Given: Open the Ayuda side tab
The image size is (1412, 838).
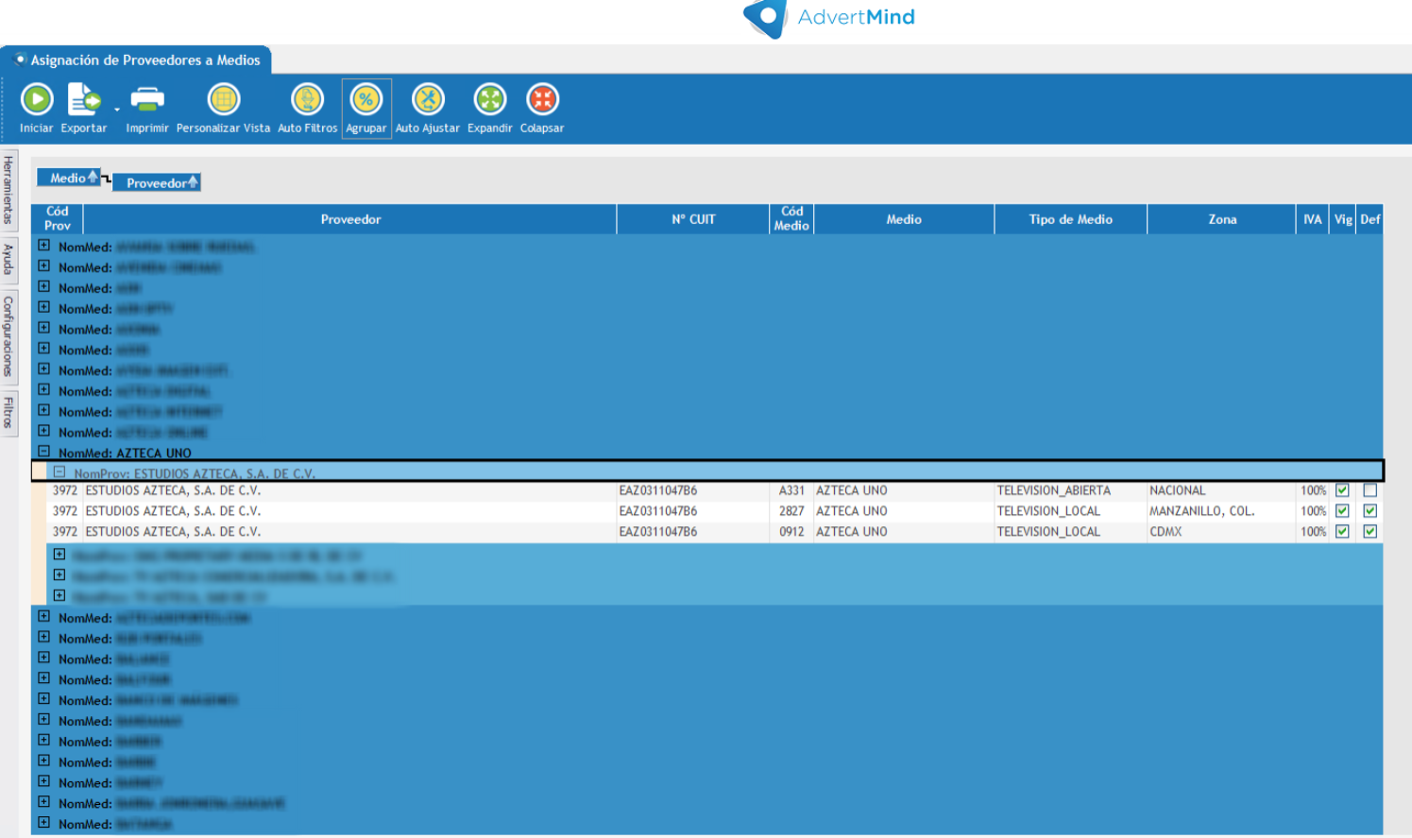Looking at the screenshot, I should click(x=9, y=260).
